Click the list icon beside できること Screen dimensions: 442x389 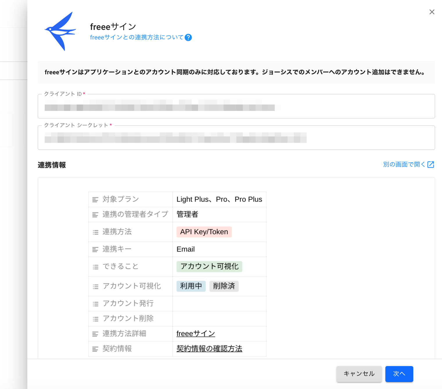tap(95, 267)
